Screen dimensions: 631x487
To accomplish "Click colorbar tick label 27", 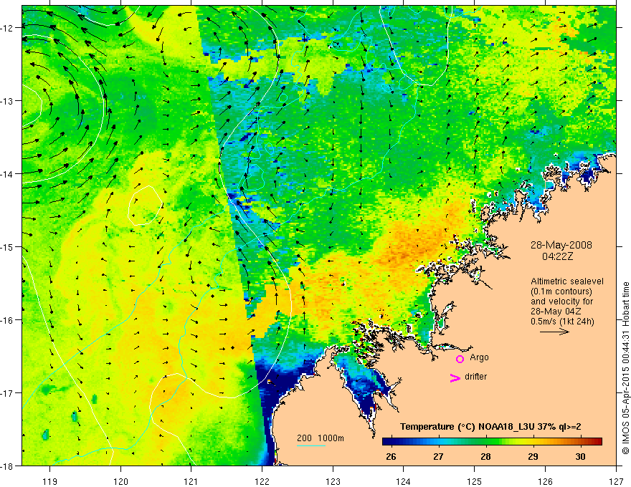I will pos(438,456).
